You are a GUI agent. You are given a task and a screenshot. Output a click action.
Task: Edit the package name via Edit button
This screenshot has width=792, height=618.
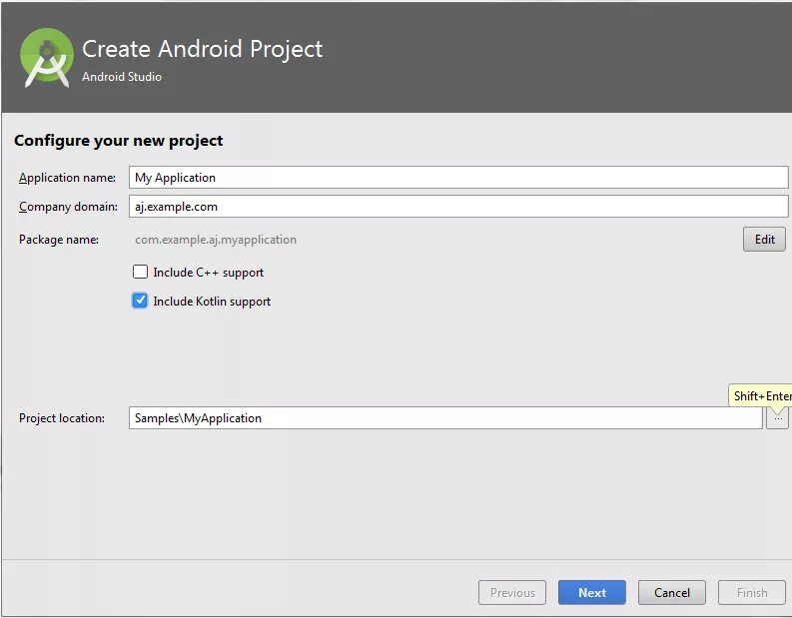(764, 240)
